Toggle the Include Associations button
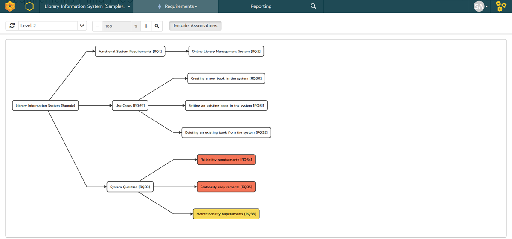The width and height of the screenshot is (512, 239). (x=195, y=26)
